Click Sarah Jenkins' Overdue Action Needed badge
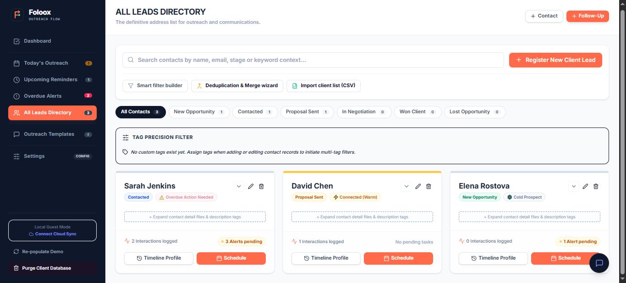 186,197
